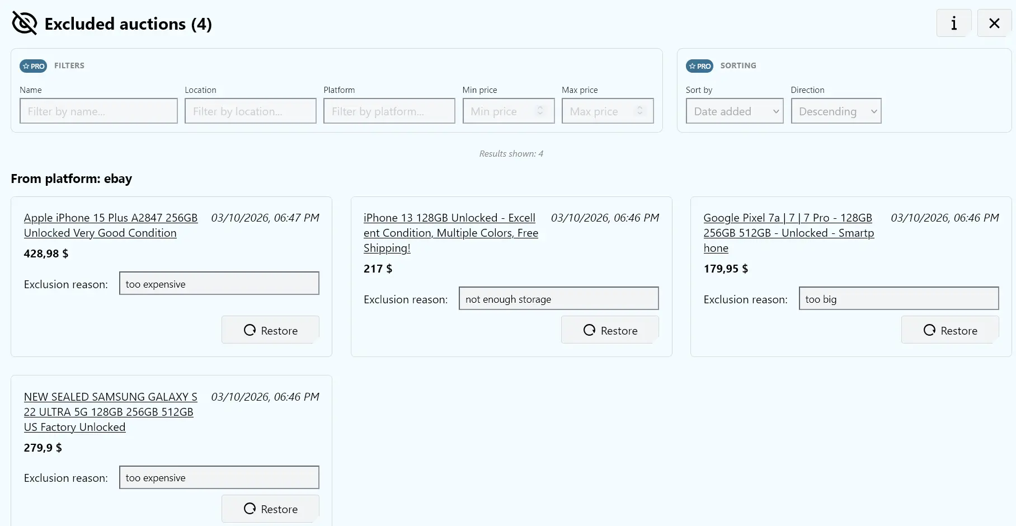
Task: Close the Excluded auctions dialog
Action: tap(994, 23)
